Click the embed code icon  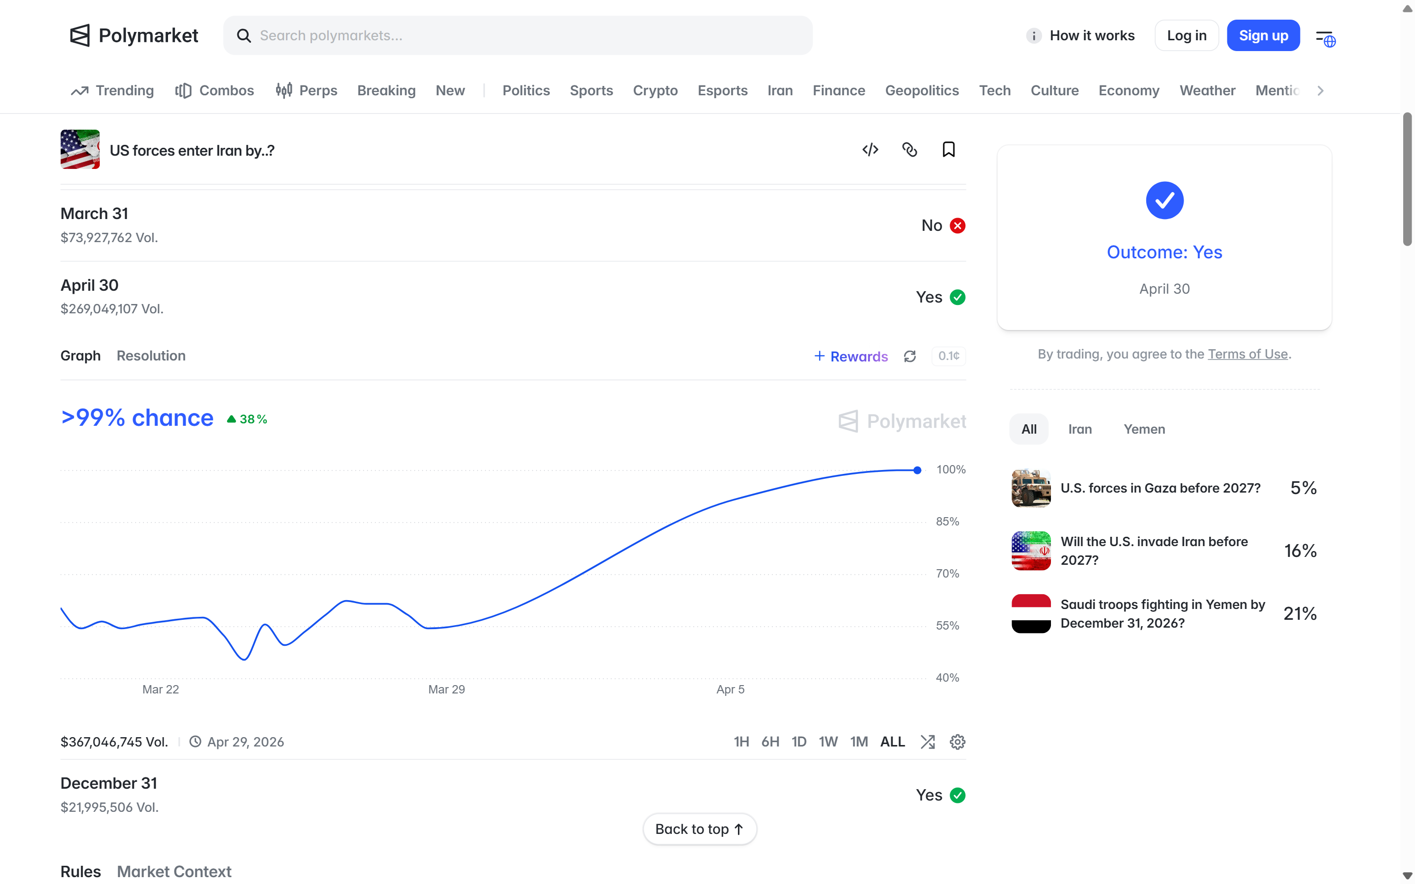(x=870, y=150)
